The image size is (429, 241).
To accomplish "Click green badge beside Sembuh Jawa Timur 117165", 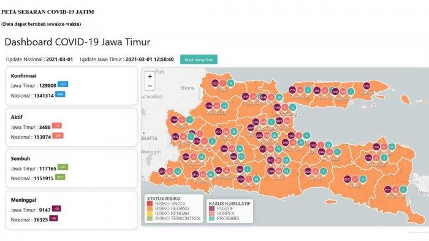I will 63,167.
